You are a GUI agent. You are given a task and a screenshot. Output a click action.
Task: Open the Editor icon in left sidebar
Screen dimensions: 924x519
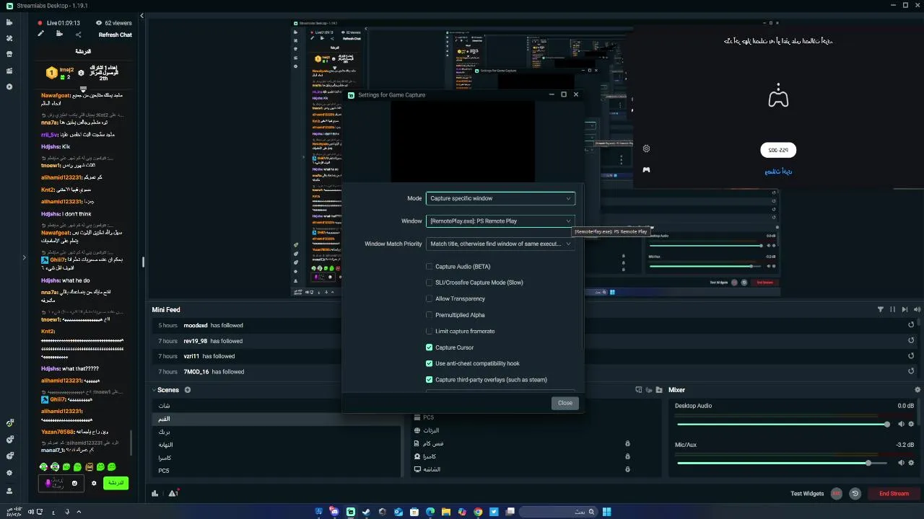(9, 22)
